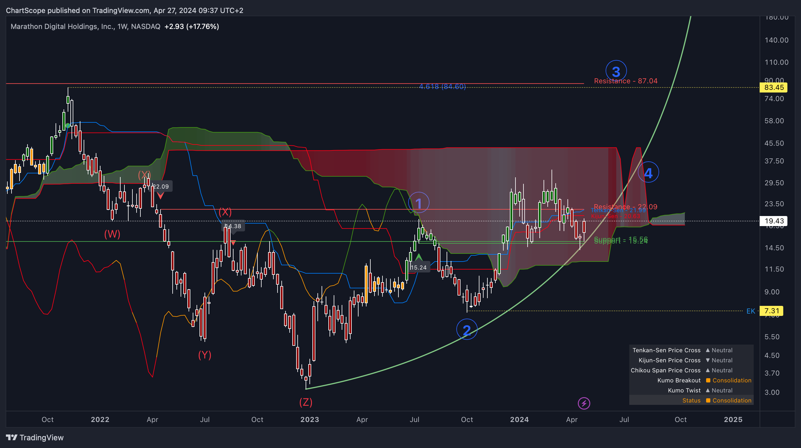Click the Tenkan-Sen Price Cross row
801x448 pixels.
pyautogui.click(x=691, y=350)
